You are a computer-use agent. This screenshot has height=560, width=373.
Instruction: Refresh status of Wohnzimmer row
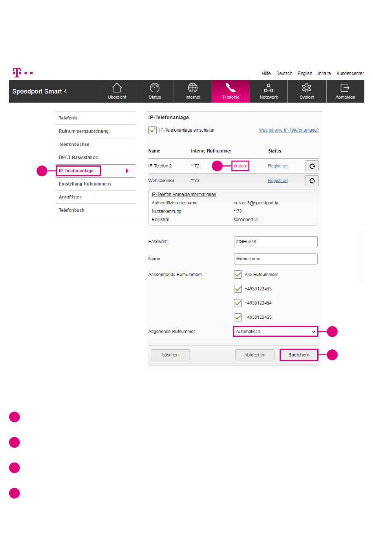[x=312, y=180]
